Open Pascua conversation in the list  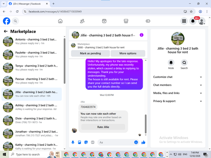click(32, 81)
